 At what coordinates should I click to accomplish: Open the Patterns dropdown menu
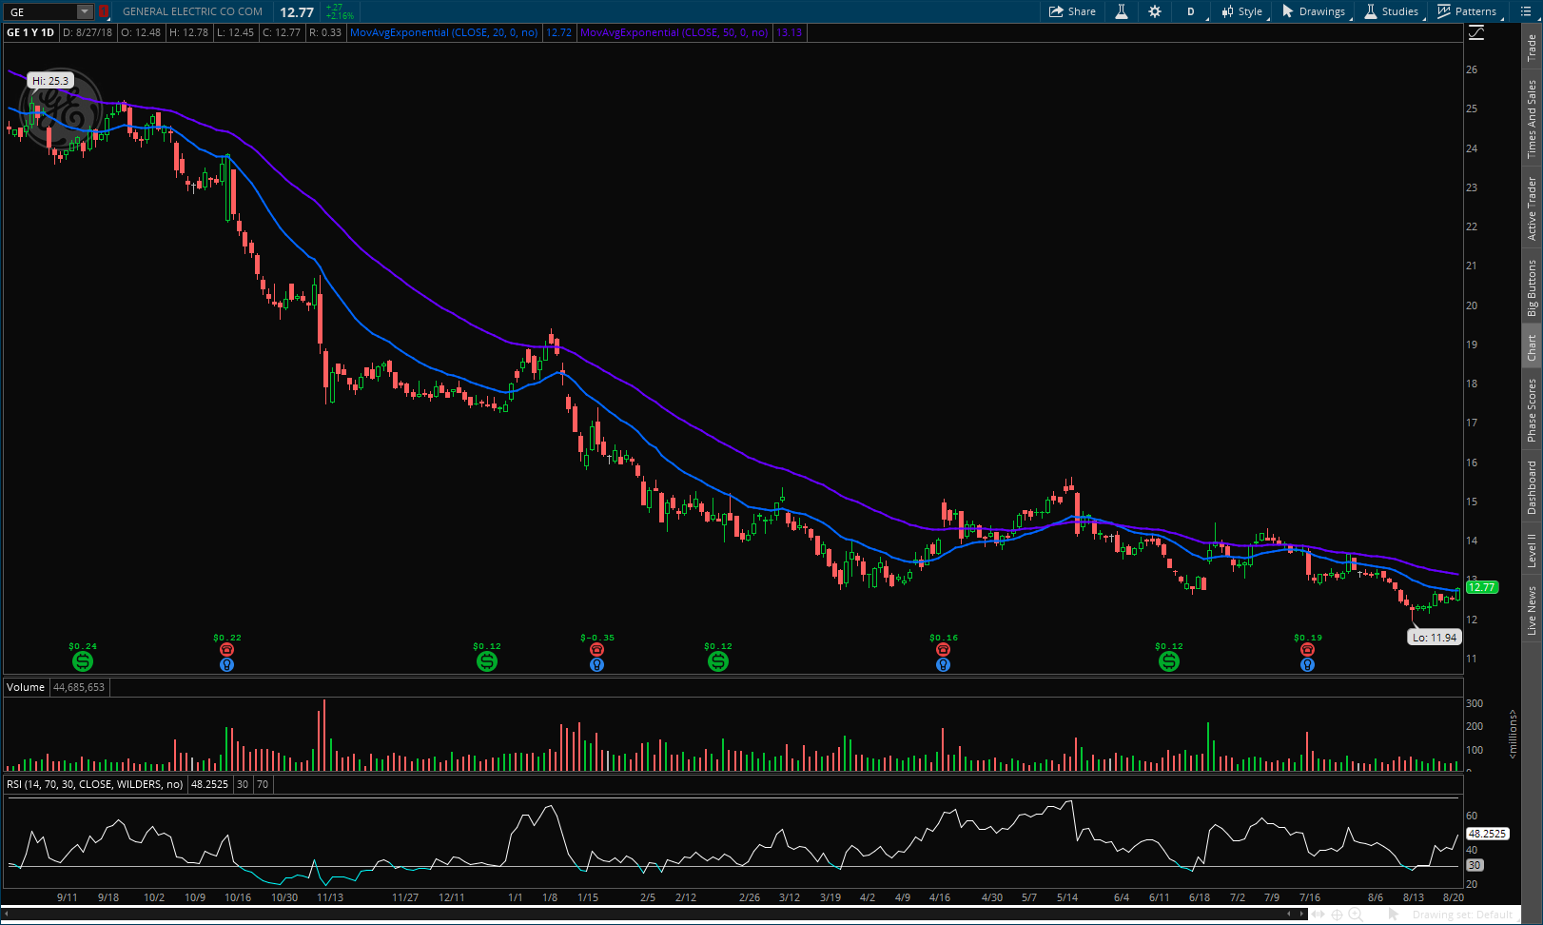pyautogui.click(x=1467, y=11)
